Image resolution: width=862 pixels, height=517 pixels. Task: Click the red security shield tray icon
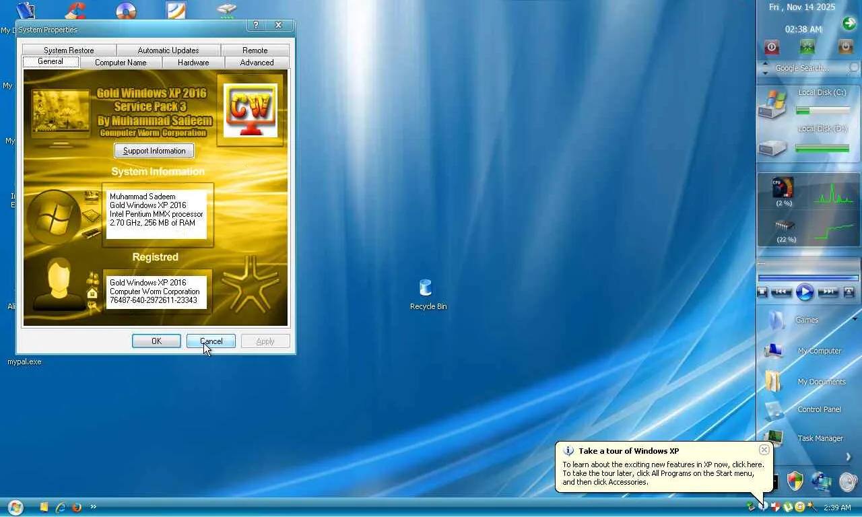coord(776,507)
